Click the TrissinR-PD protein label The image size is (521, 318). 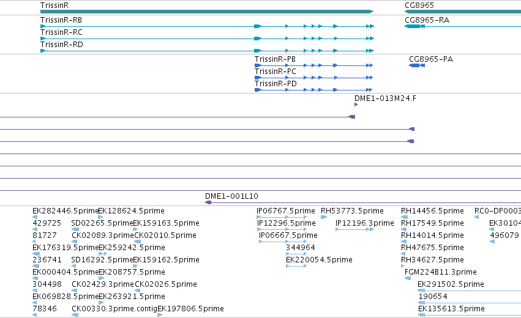click(275, 84)
